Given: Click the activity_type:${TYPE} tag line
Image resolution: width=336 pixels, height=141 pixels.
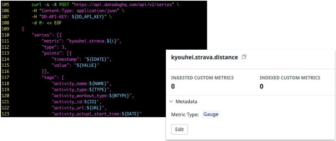Looking at the screenshot, I should tap(82, 89).
